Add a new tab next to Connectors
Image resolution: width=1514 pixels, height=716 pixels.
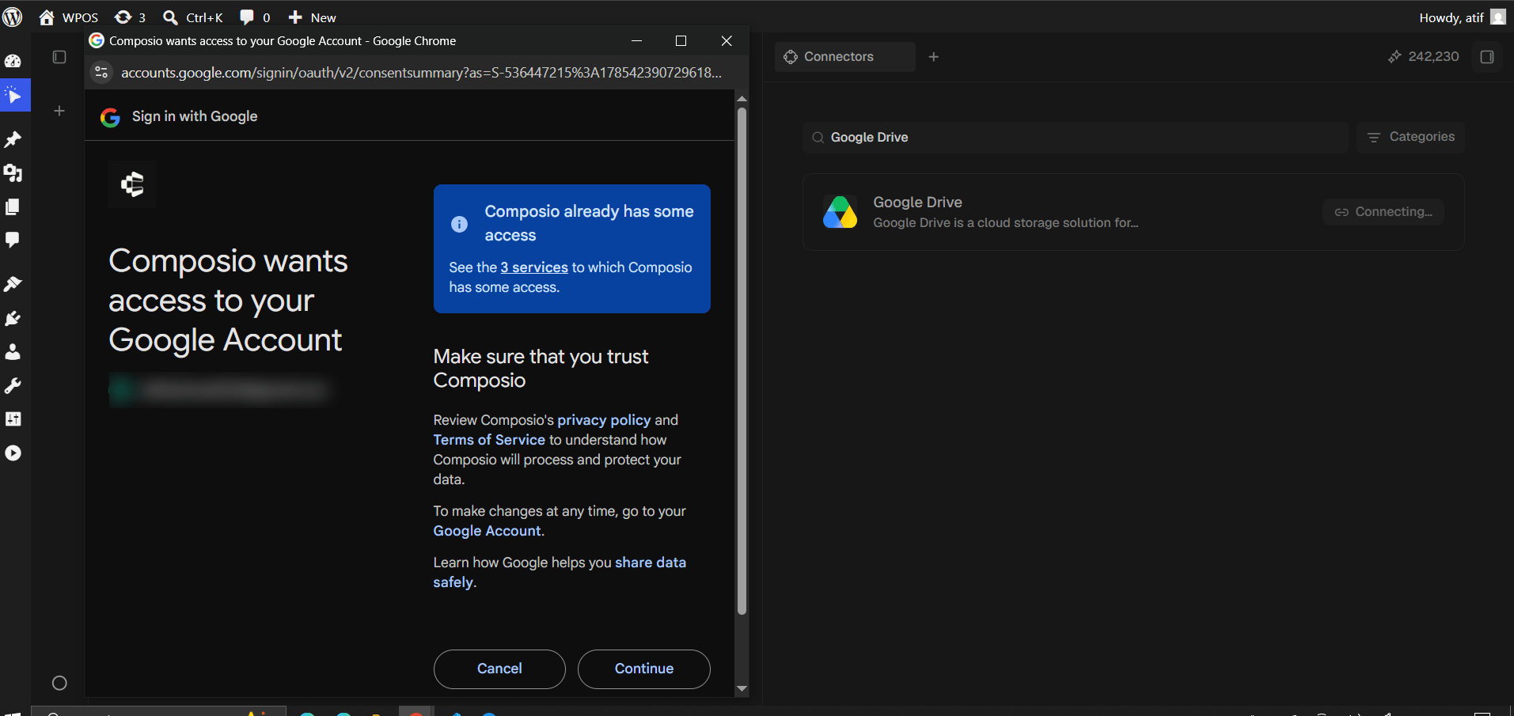pos(934,57)
